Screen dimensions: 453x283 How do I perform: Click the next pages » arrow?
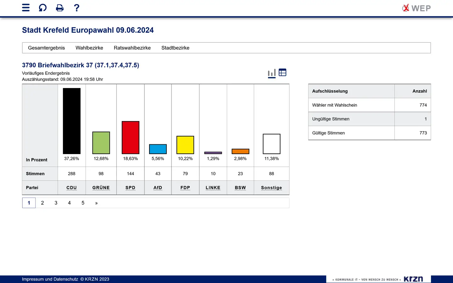point(96,203)
